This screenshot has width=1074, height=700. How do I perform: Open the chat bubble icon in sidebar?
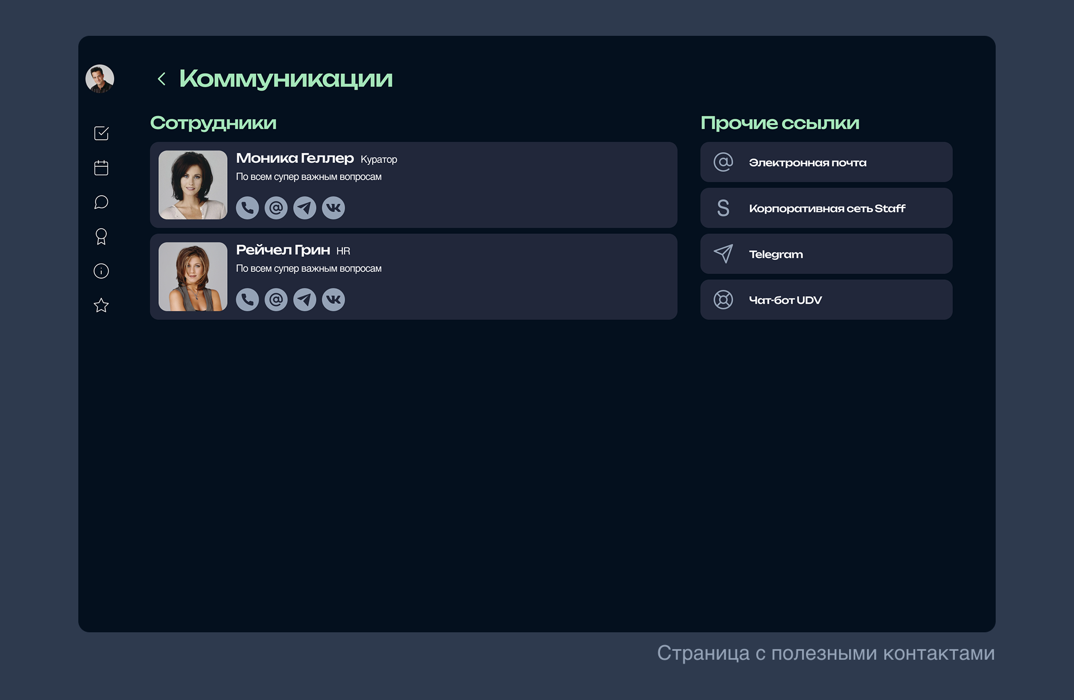pos(101,202)
